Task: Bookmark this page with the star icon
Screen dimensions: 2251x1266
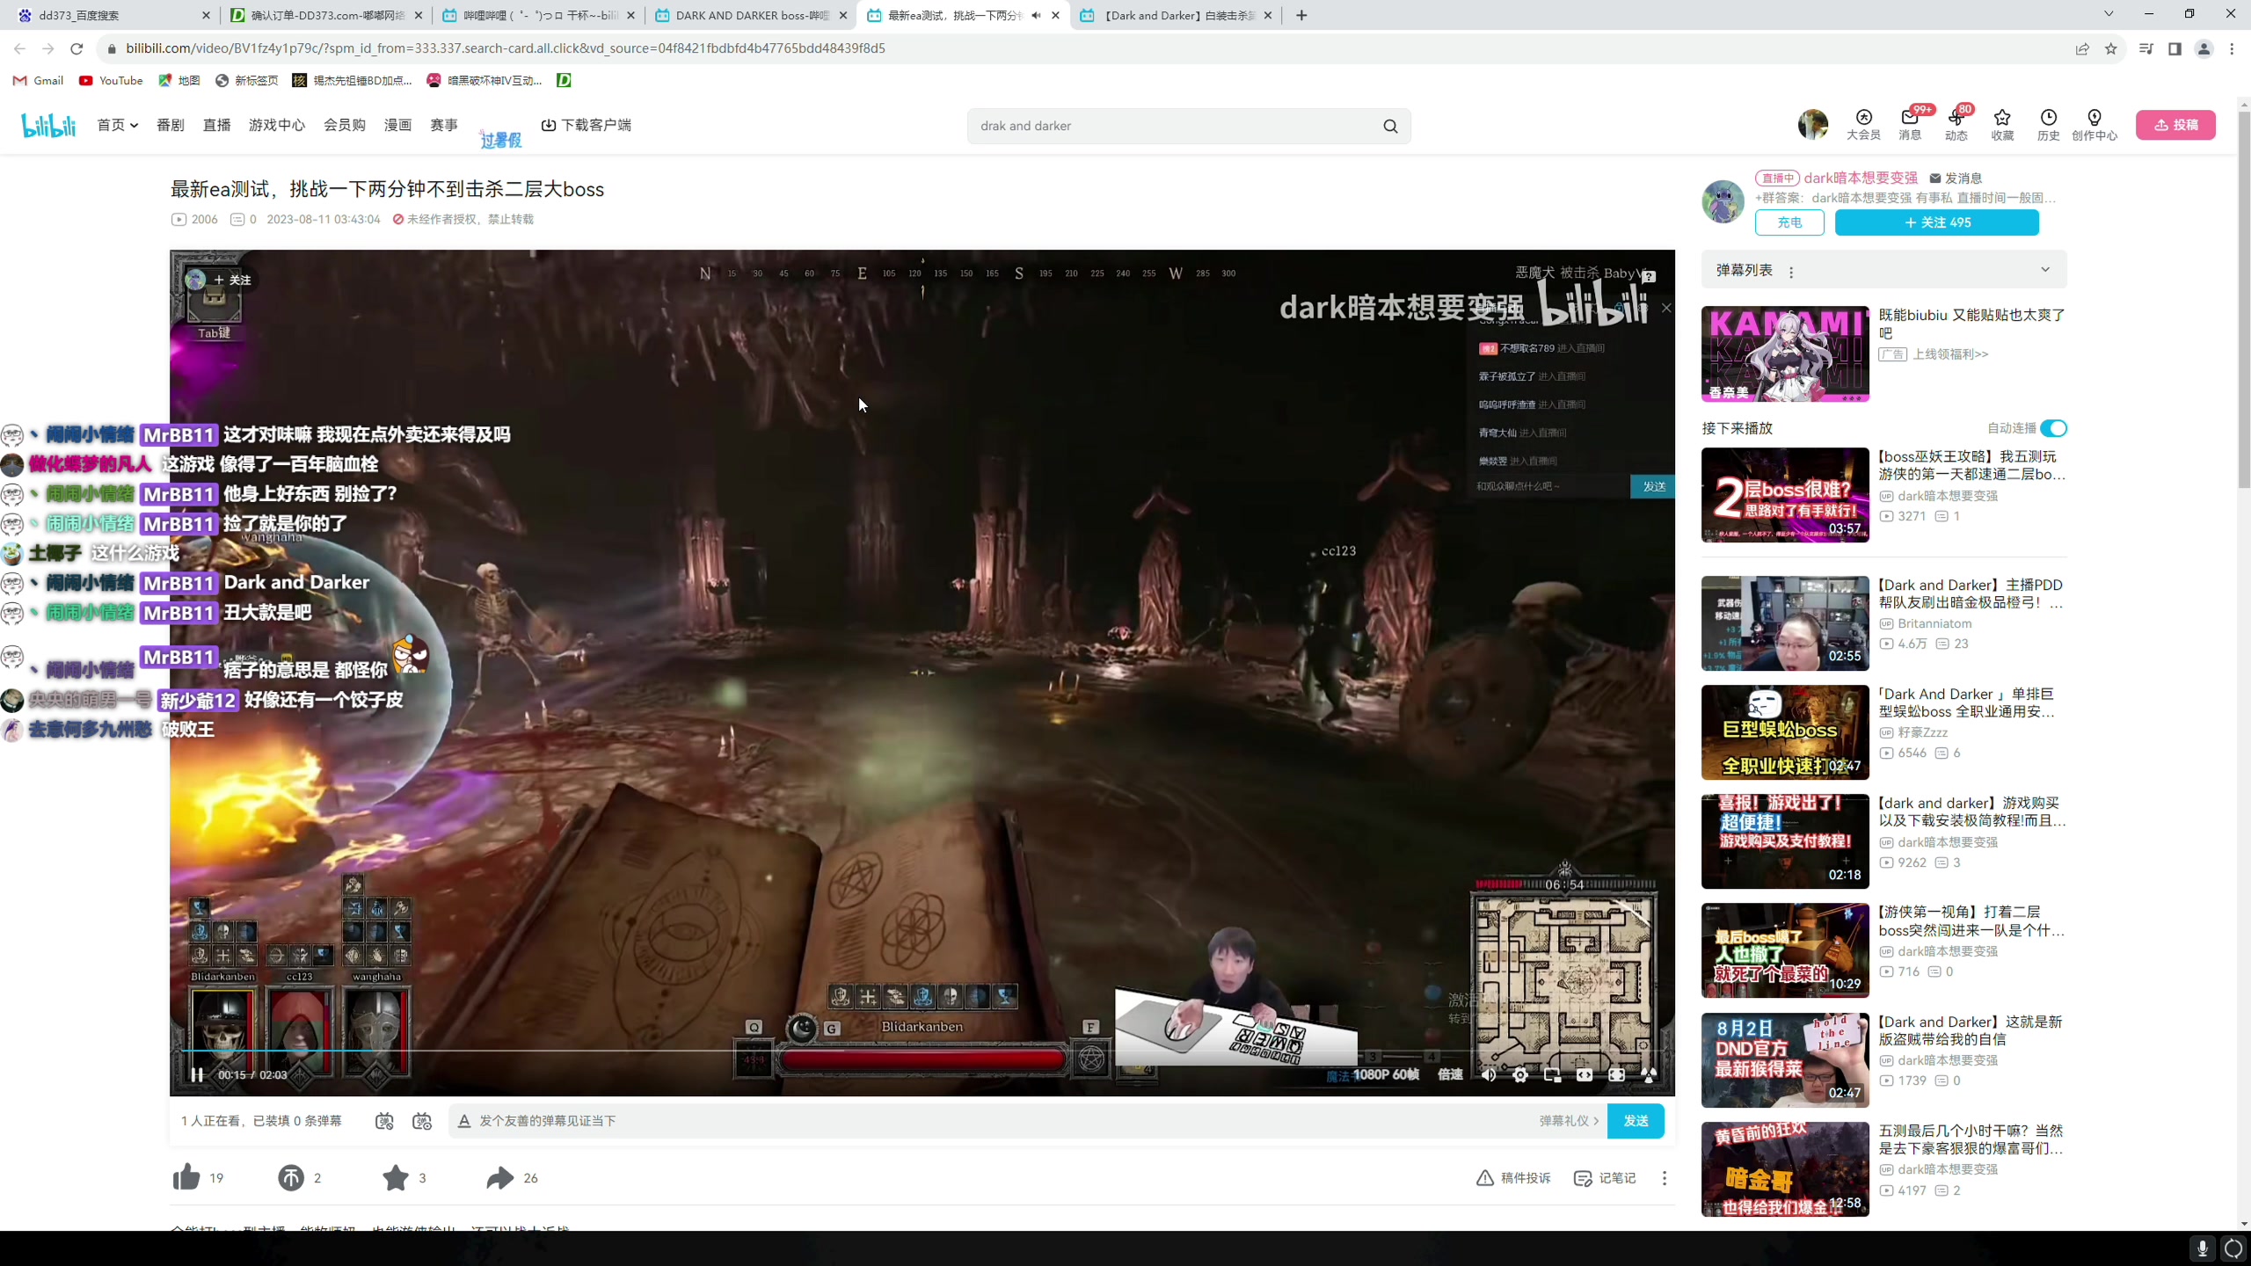Action: pyautogui.click(x=2111, y=48)
